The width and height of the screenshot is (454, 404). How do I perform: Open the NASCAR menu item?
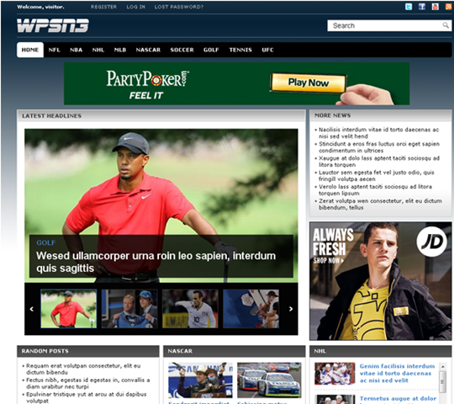coord(148,50)
